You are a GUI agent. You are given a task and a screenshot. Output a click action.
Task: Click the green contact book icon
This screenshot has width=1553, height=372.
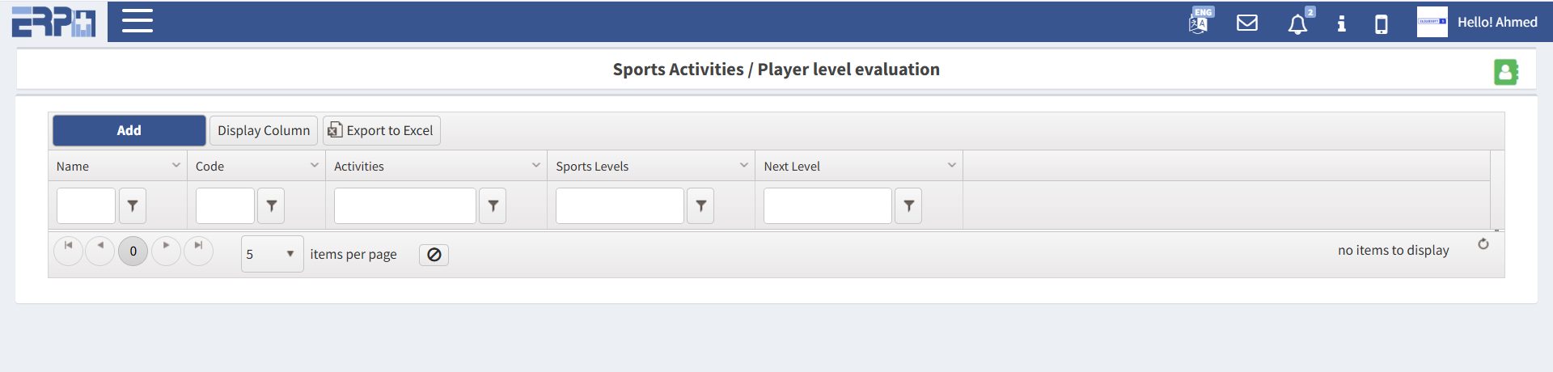coord(1505,72)
